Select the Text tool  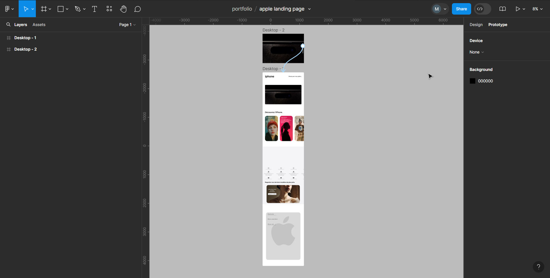coord(94,9)
